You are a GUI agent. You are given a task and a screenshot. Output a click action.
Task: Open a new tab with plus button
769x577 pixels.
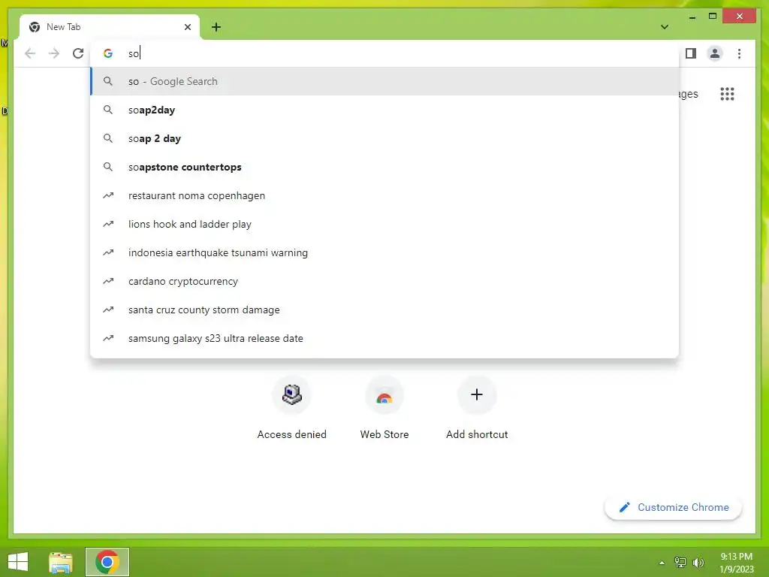pos(216,27)
